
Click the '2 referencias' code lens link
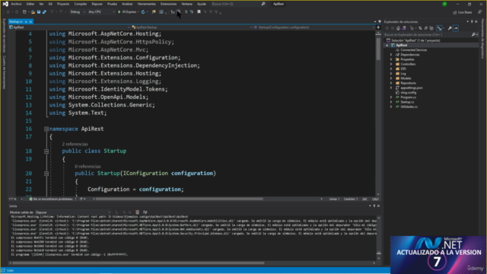[75, 144]
